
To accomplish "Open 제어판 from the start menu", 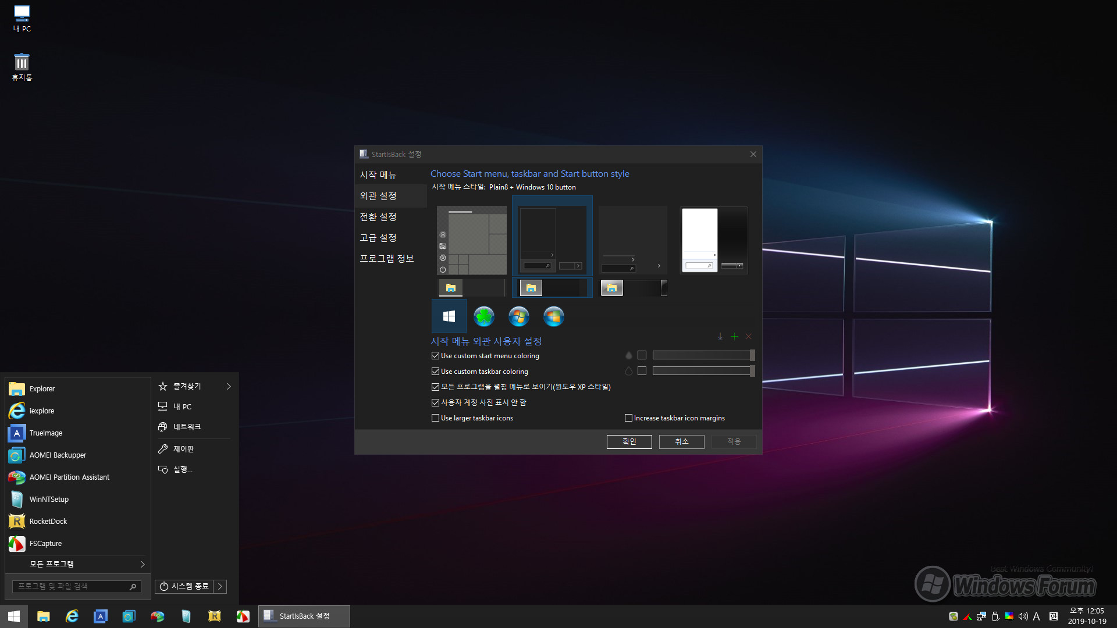I will (x=195, y=449).
